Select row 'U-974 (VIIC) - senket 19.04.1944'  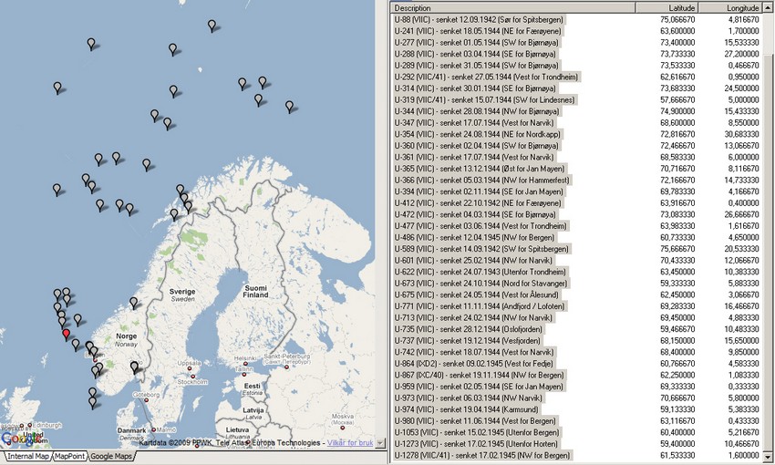click(577, 409)
